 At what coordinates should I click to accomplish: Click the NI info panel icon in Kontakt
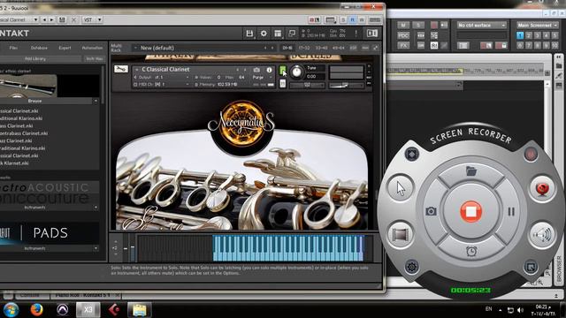(x=372, y=34)
